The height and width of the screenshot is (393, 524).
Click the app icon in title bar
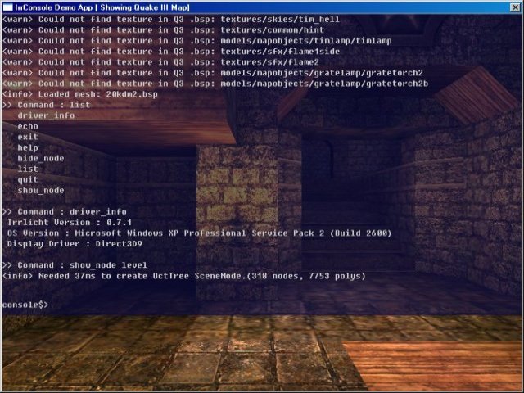7,7
